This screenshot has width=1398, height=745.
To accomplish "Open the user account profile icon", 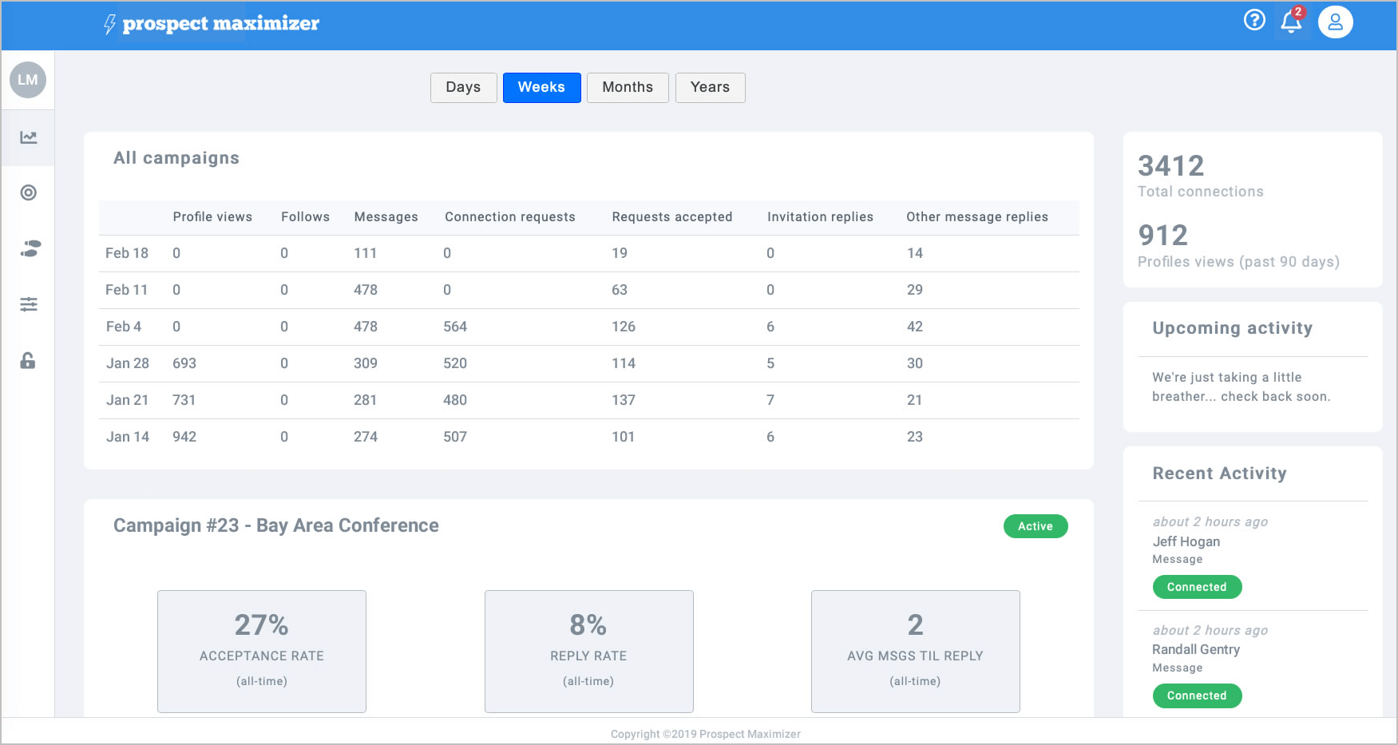I will (1335, 22).
